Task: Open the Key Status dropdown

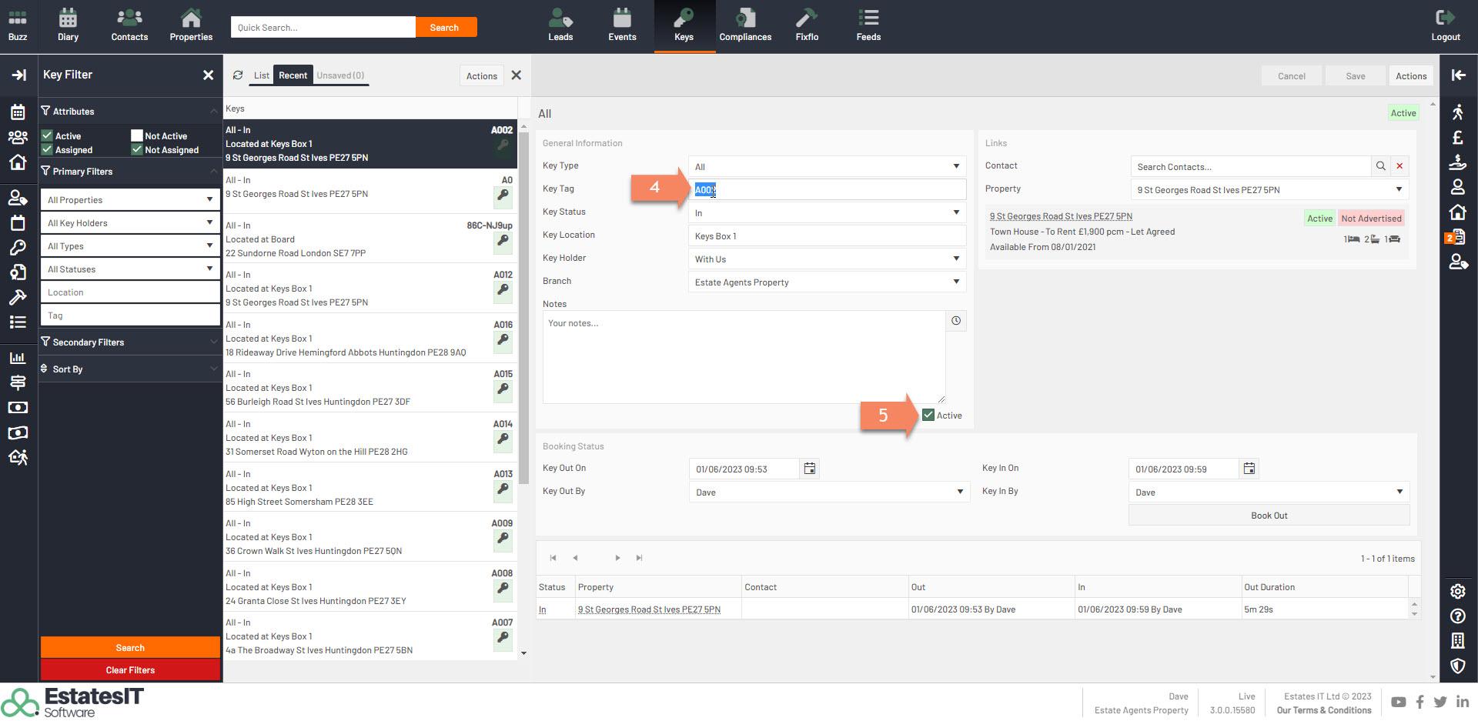Action: (827, 213)
